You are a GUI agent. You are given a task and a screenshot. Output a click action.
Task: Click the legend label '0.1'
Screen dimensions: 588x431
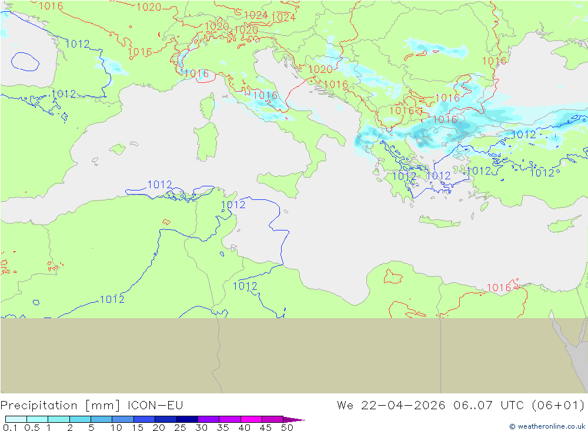point(10,427)
